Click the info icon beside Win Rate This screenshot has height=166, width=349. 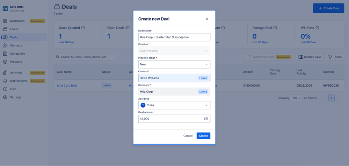pyautogui.click(x=317, y=28)
